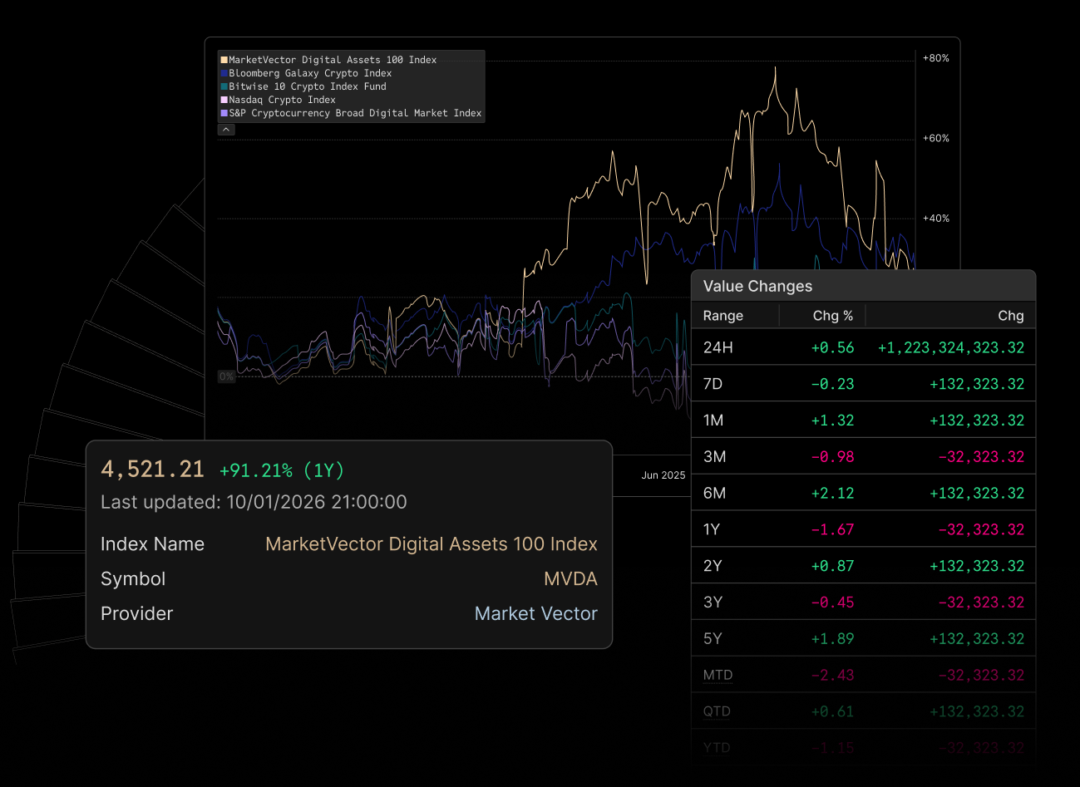Screen dimensions: 1080x787
Task: Click the +0.87 change percent in 2Y row
Action: (x=833, y=566)
